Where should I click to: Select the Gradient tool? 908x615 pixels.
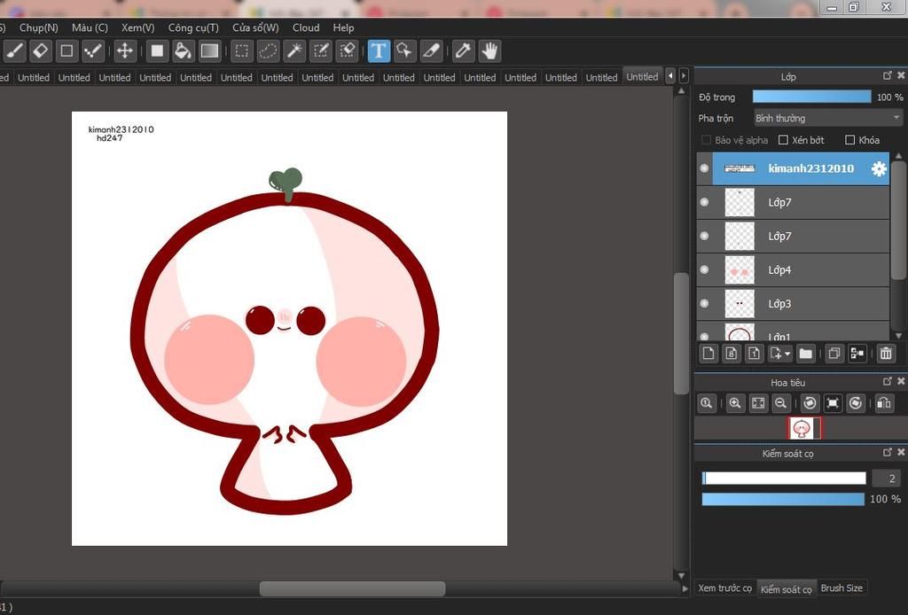coord(209,51)
